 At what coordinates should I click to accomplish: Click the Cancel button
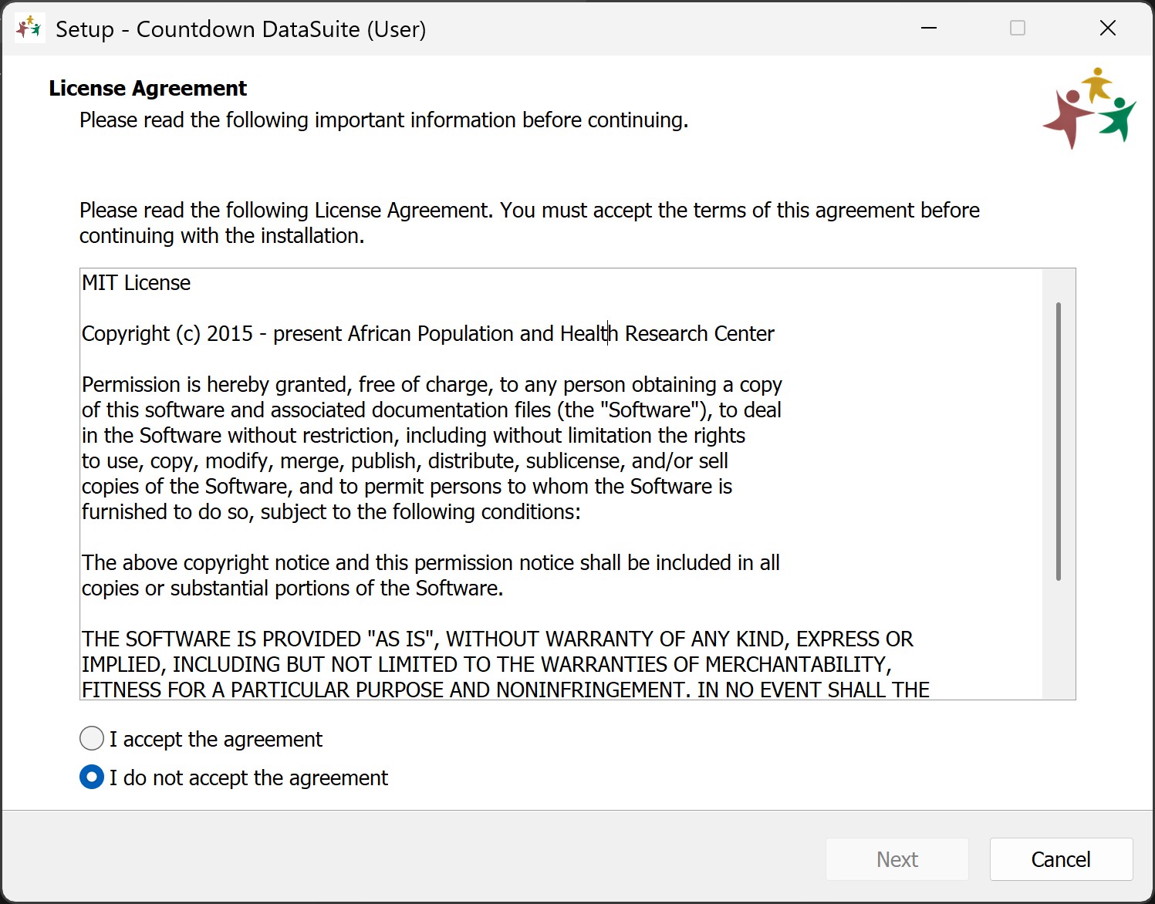point(1061,859)
